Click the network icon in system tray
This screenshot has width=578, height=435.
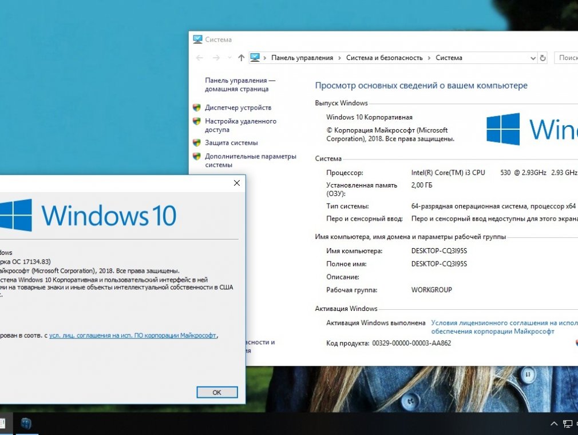(567, 424)
